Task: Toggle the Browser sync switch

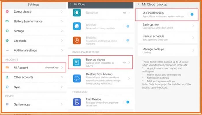Action: (126, 26)
